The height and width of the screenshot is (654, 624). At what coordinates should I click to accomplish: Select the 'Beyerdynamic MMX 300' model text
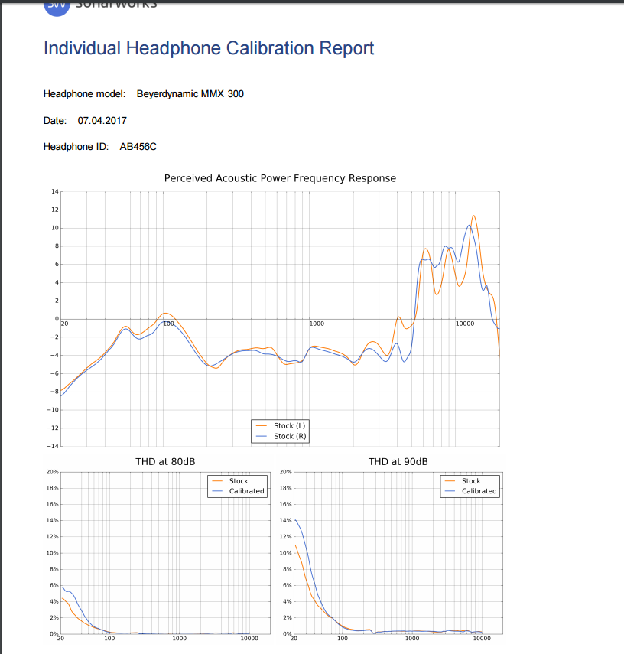[190, 94]
